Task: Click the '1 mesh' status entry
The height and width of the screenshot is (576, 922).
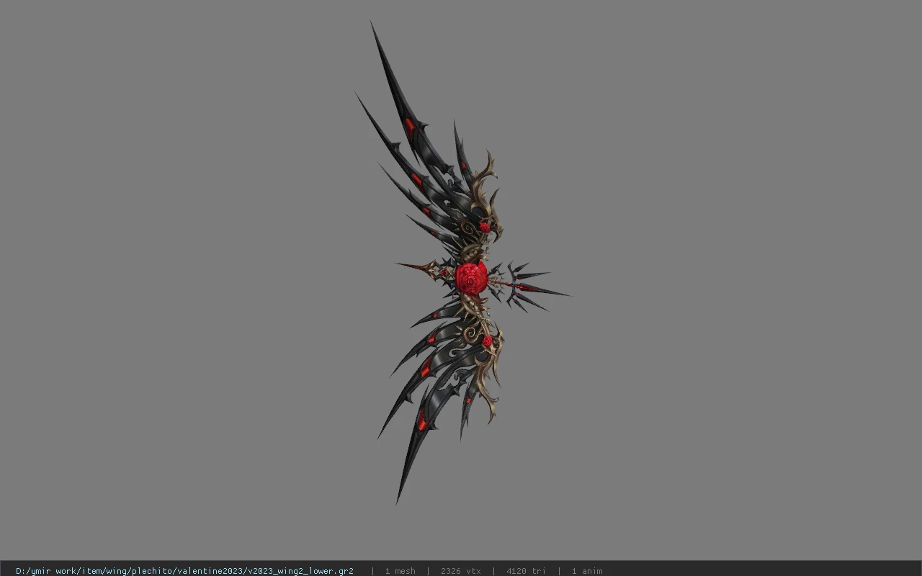Action: point(400,571)
